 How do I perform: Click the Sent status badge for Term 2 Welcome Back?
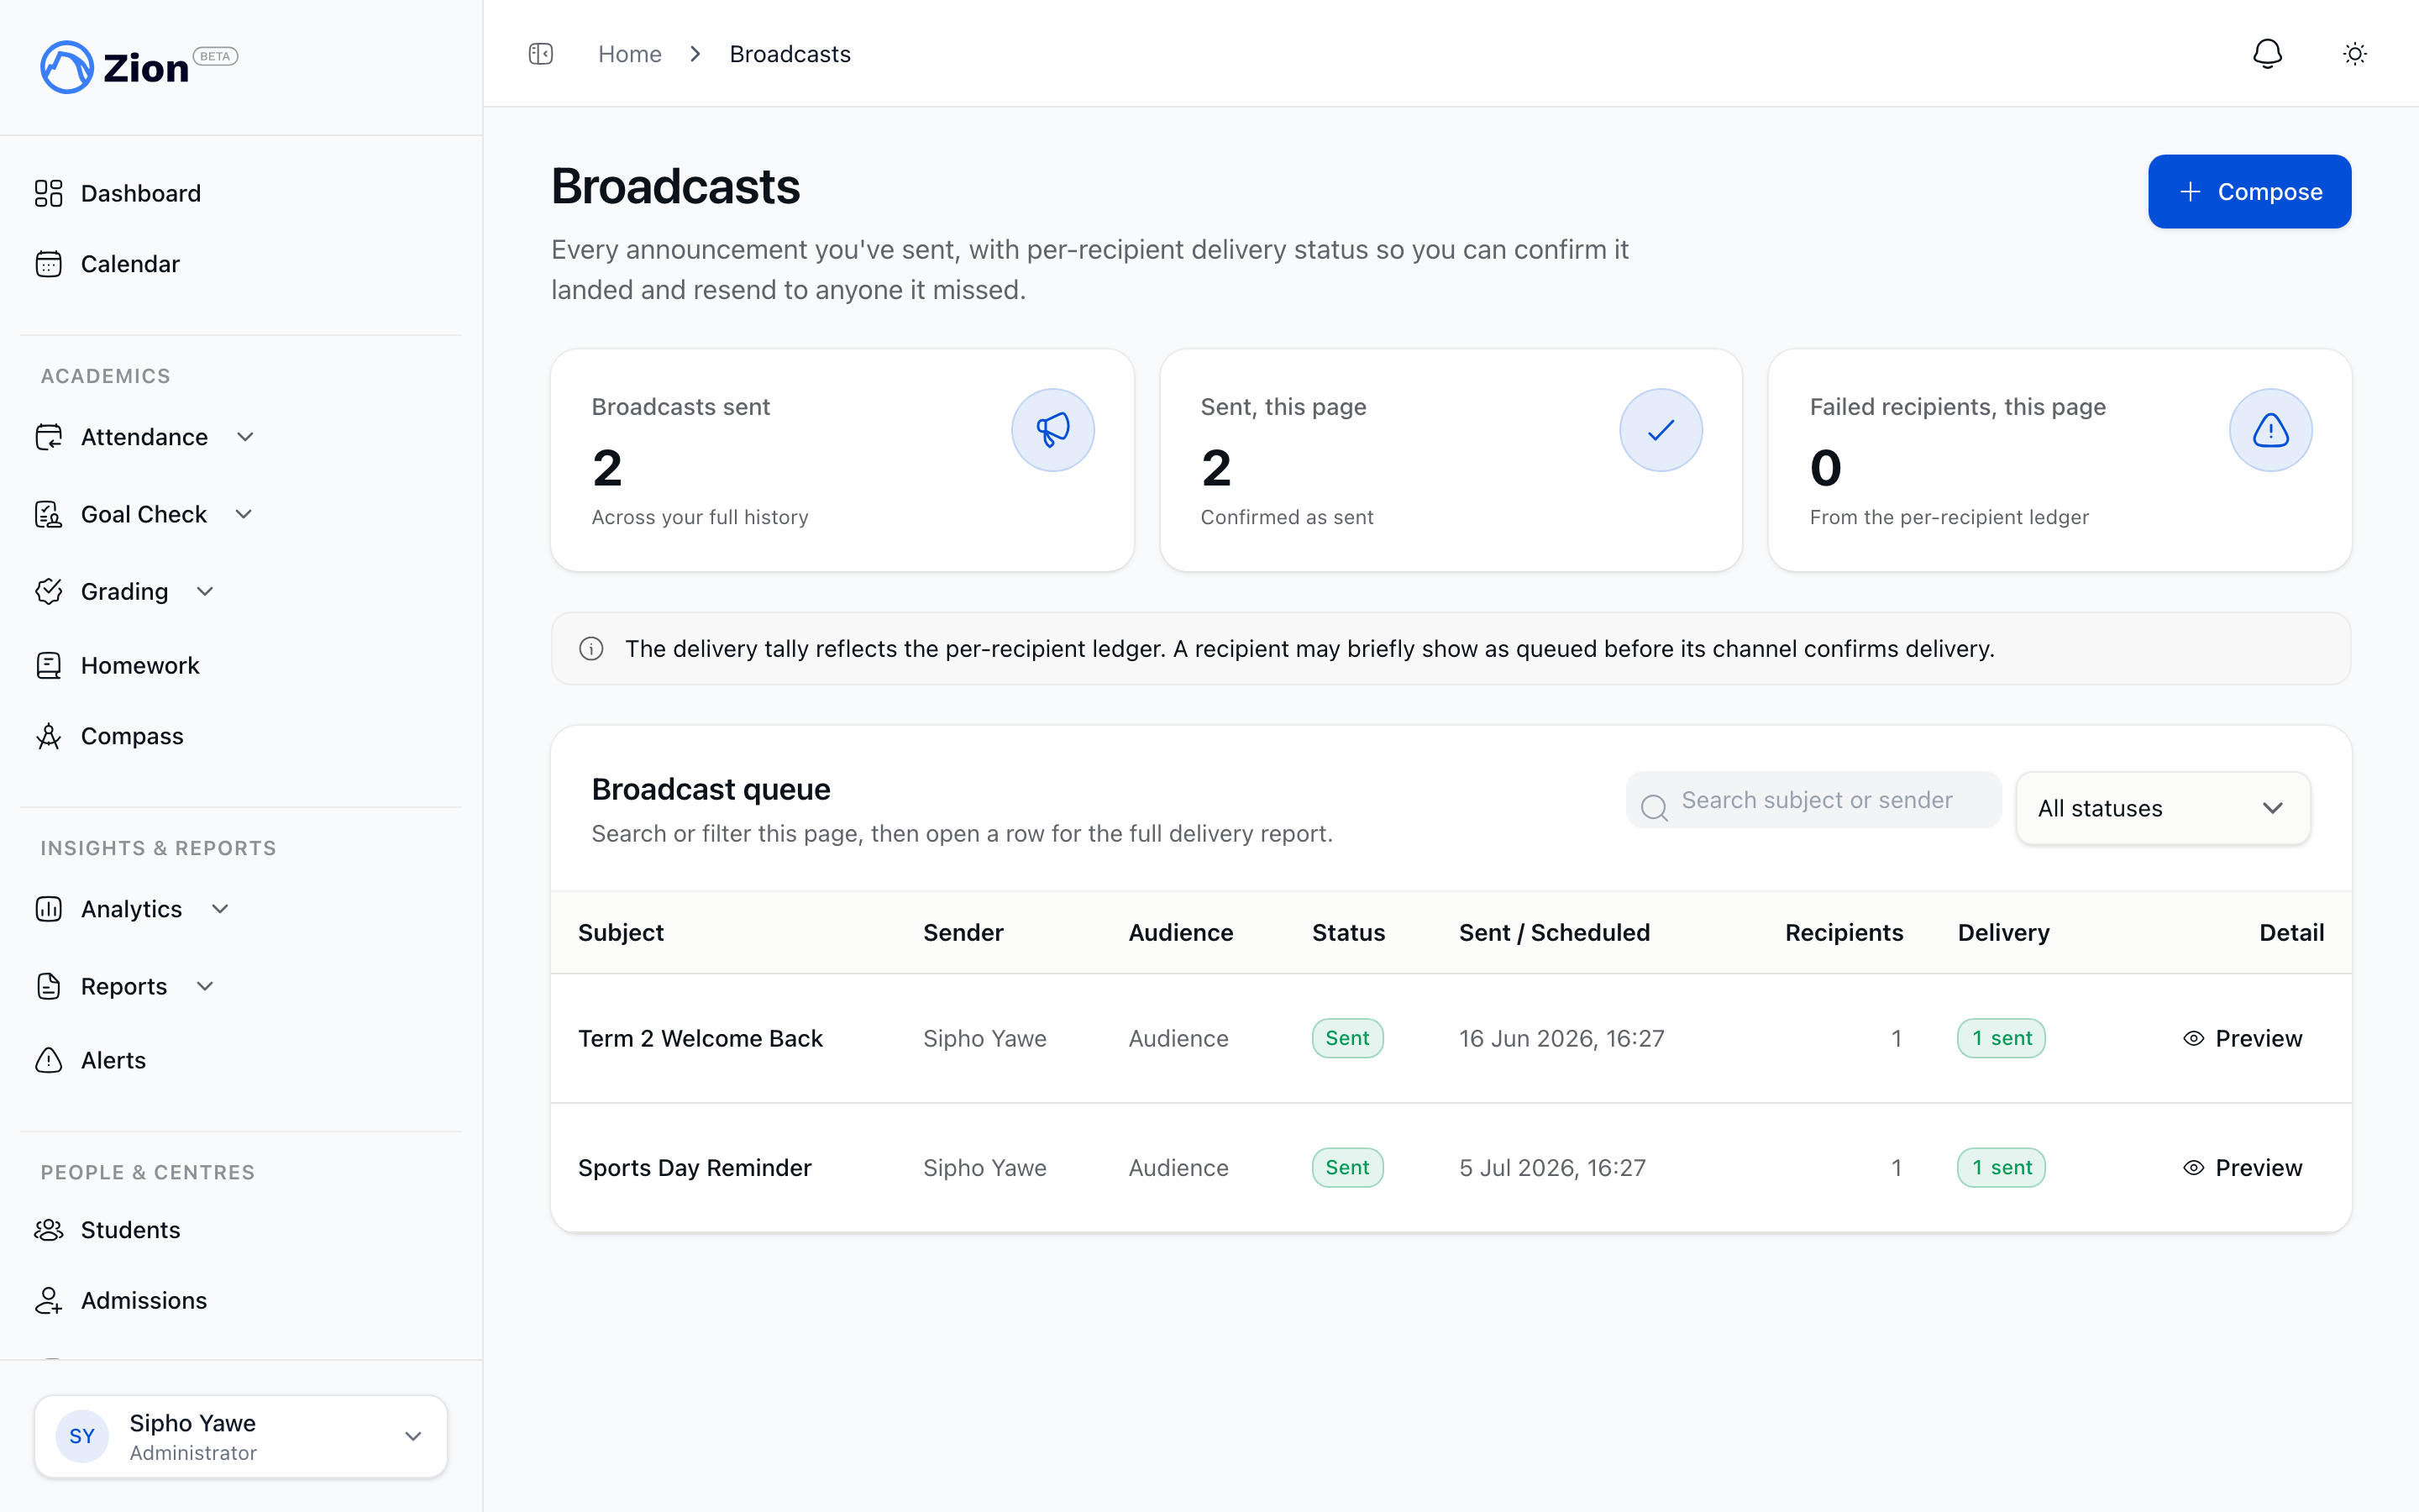click(1347, 1038)
